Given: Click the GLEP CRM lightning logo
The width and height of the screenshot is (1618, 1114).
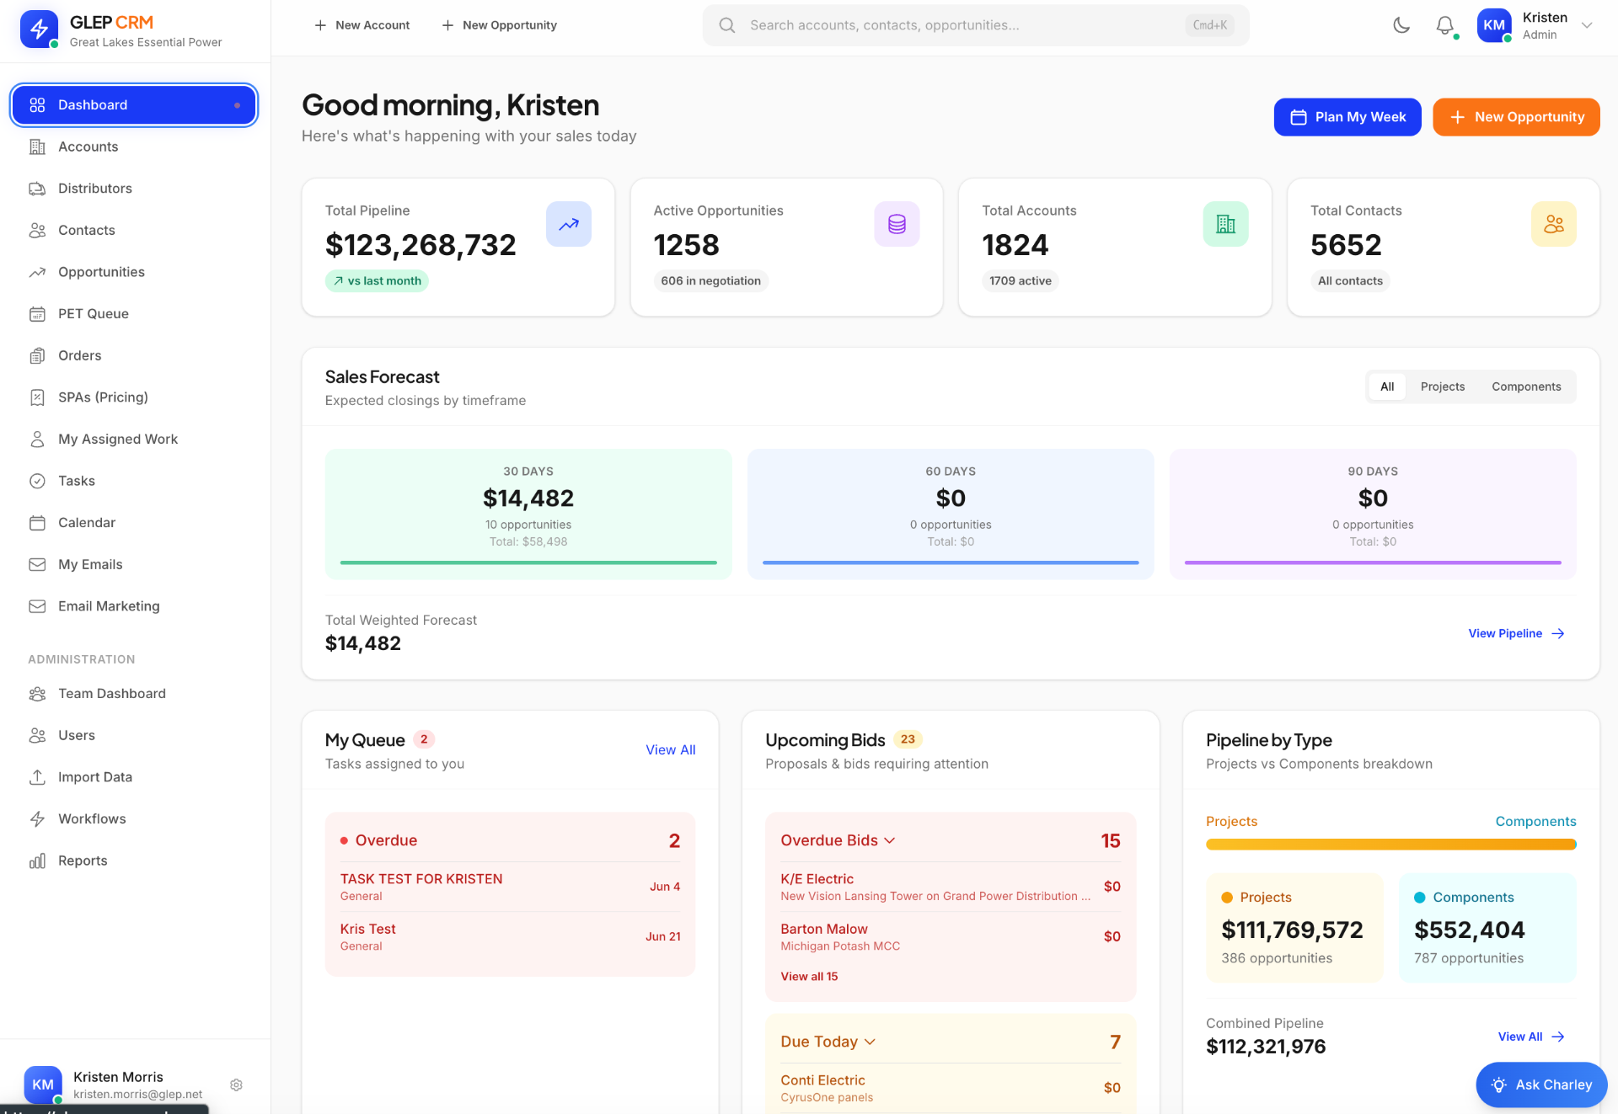Looking at the screenshot, I should tap(39, 29).
